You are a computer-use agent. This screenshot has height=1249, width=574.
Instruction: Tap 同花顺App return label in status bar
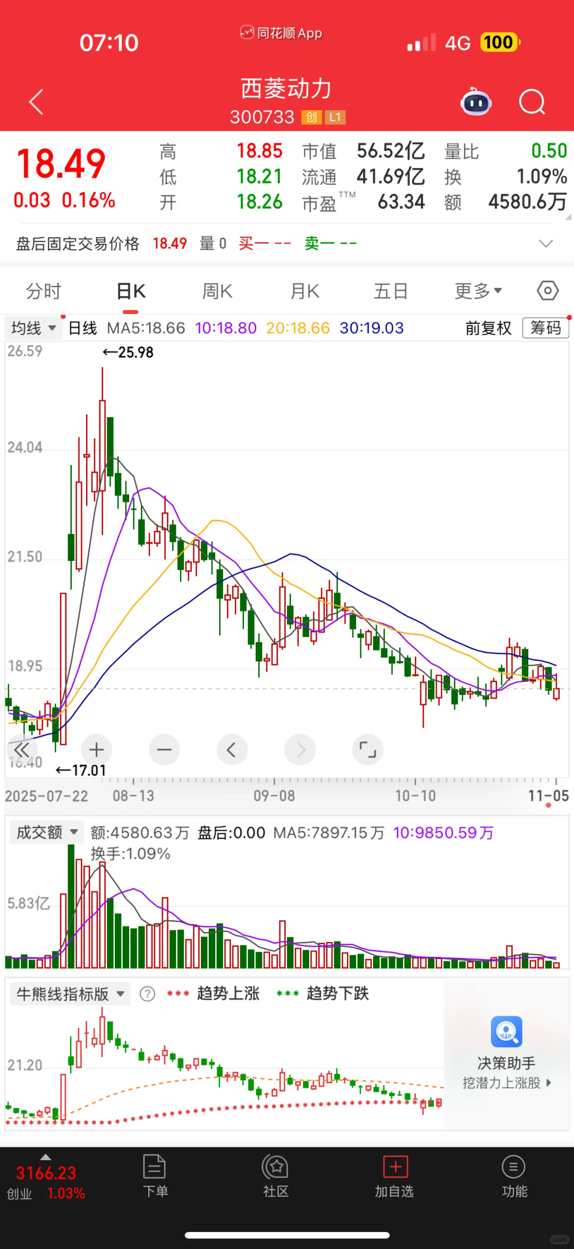(x=281, y=33)
